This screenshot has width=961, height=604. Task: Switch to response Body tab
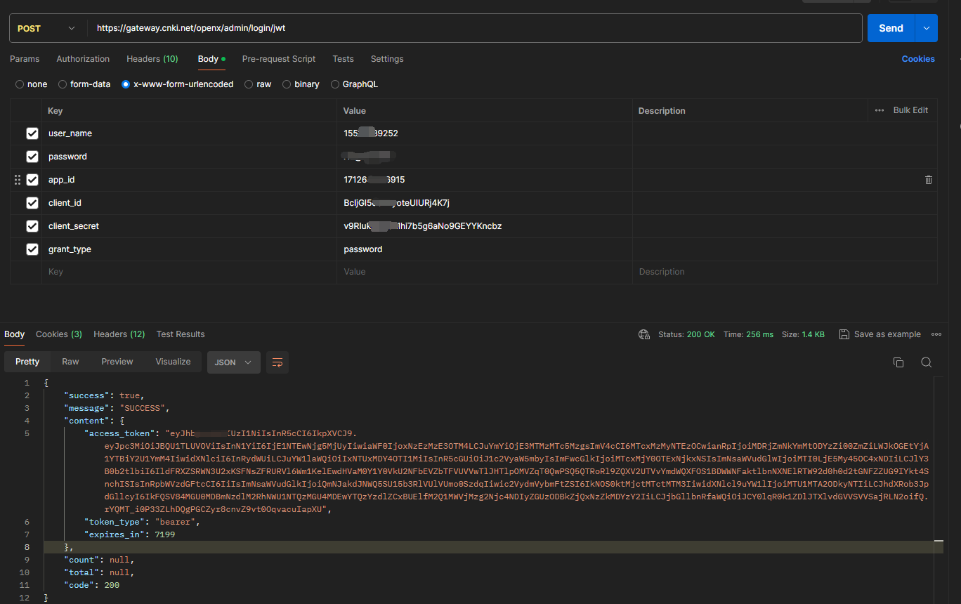[x=14, y=334]
